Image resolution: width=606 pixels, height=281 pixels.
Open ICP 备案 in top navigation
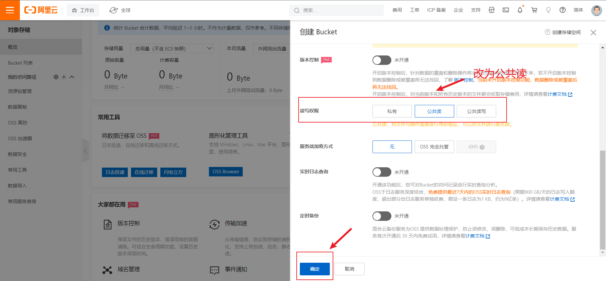pos(436,10)
